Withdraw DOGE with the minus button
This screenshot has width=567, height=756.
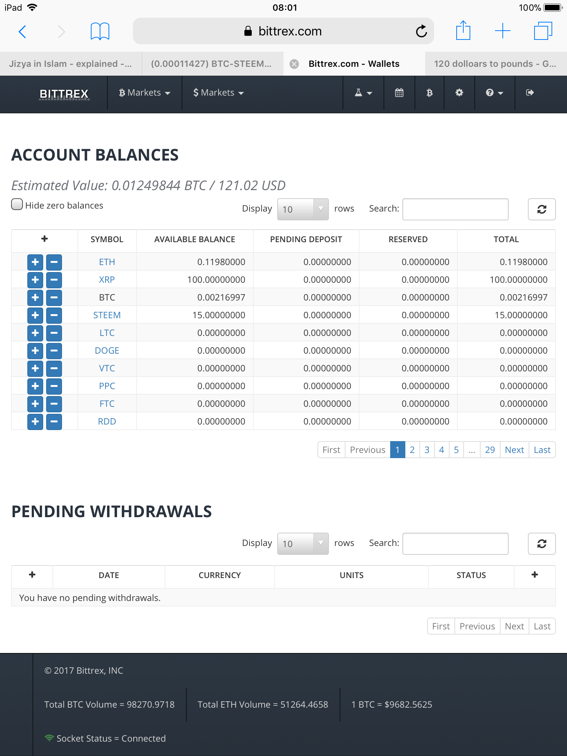coord(54,351)
